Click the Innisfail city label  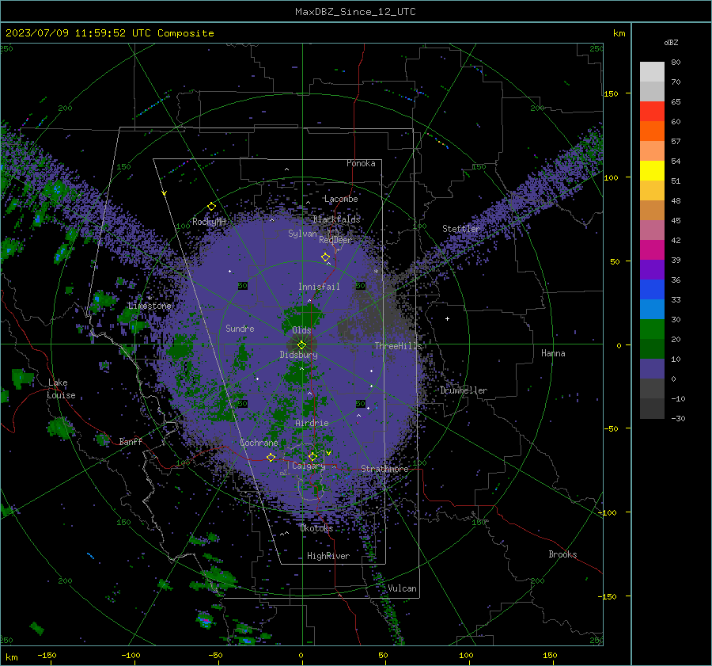(x=319, y=287)
